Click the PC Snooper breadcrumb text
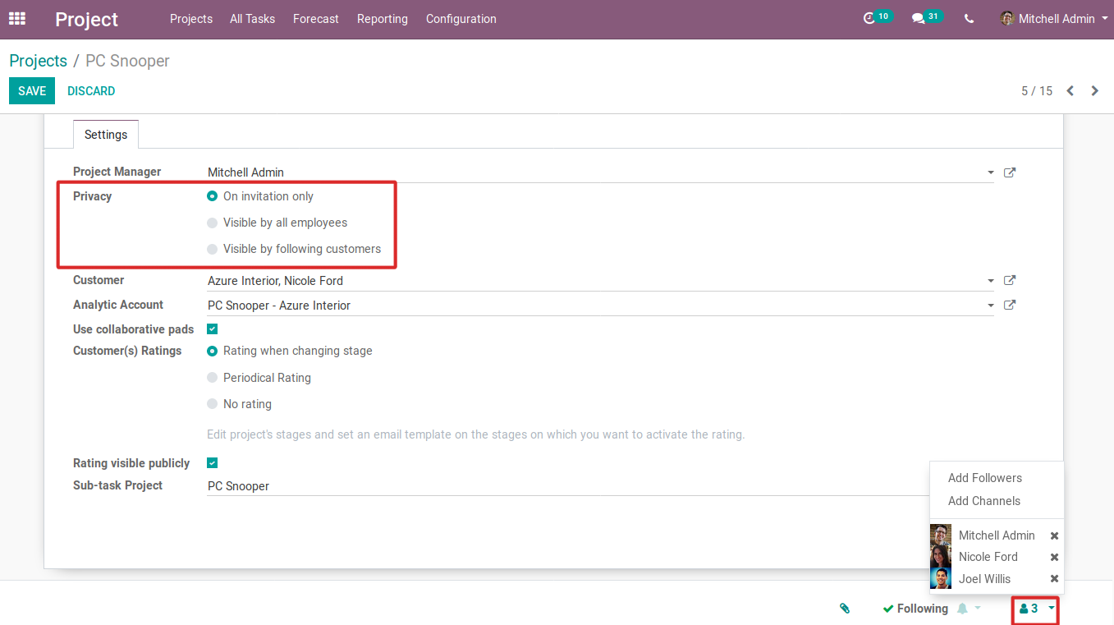 [127, 61]
